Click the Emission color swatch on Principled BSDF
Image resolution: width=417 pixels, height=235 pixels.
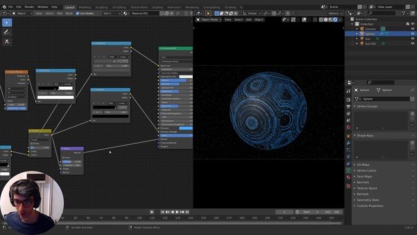click(x=186, y=128)
